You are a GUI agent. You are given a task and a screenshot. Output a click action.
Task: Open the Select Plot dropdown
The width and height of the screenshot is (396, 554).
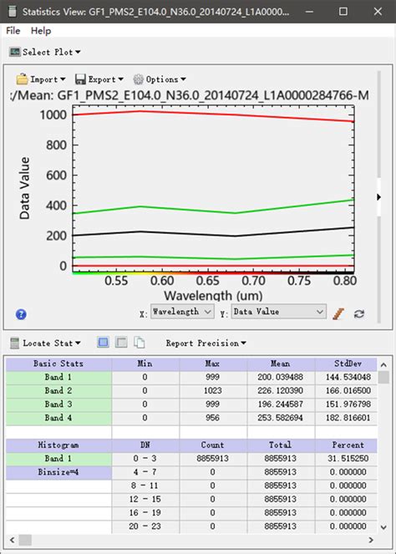point(45,52)
